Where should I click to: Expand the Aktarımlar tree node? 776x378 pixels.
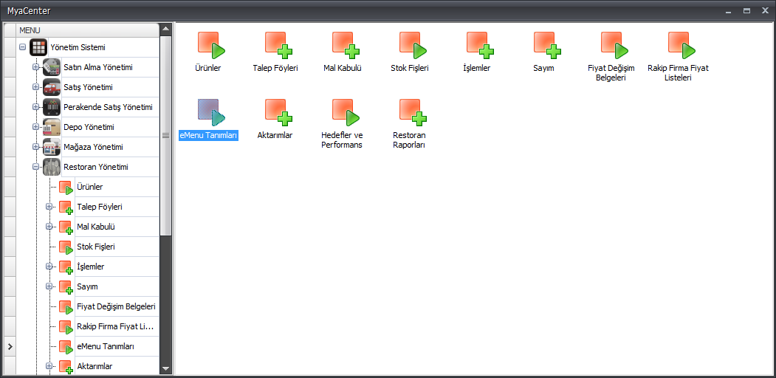coord(49,366)
